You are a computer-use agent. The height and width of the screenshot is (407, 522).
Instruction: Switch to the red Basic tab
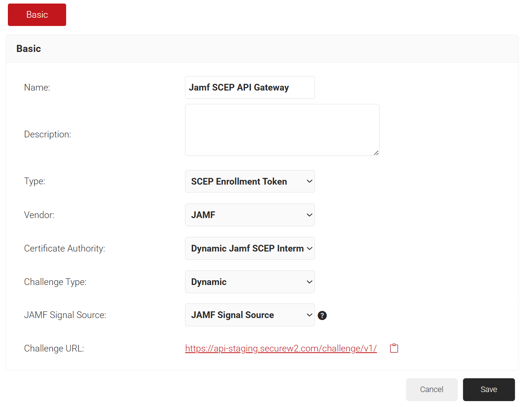coord(37,15)
